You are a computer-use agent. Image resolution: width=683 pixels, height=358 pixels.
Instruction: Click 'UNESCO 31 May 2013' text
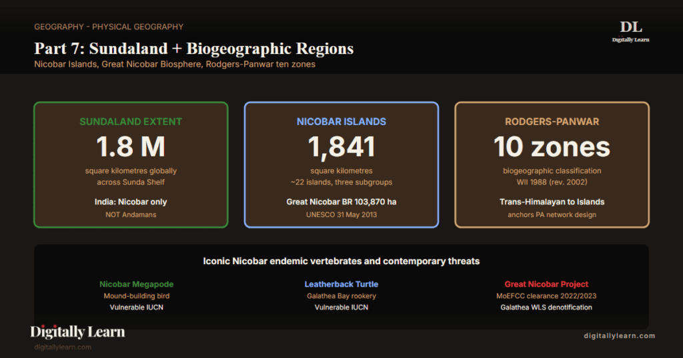341,215
